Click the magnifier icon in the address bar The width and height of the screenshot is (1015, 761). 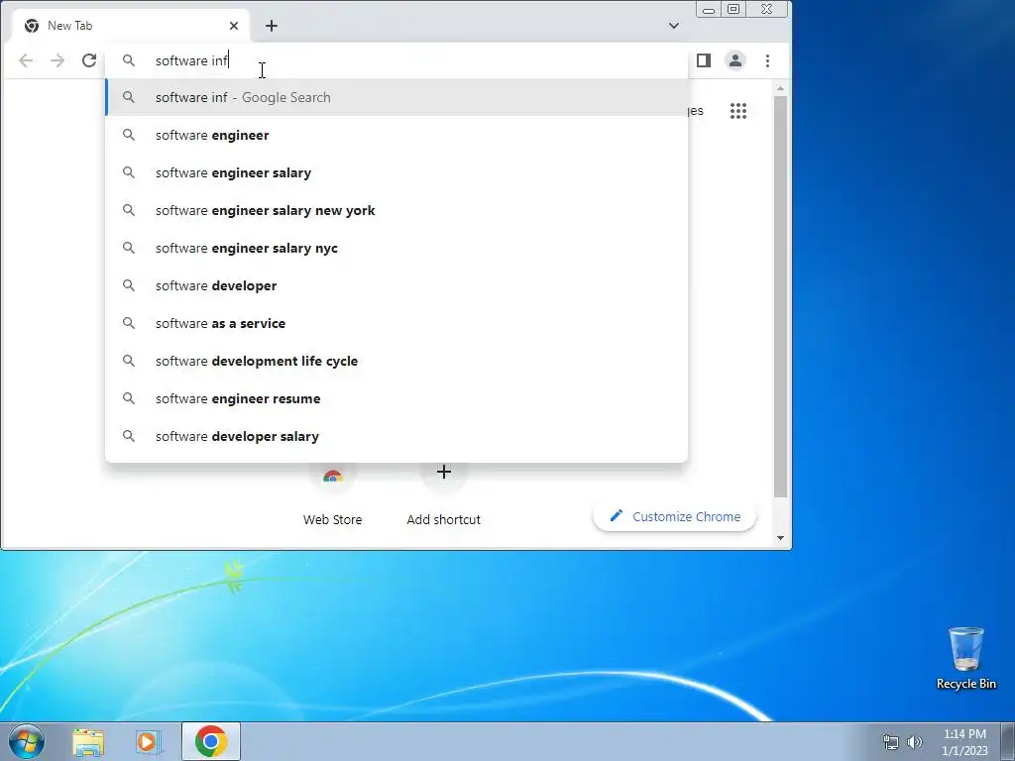click(129, 60)
